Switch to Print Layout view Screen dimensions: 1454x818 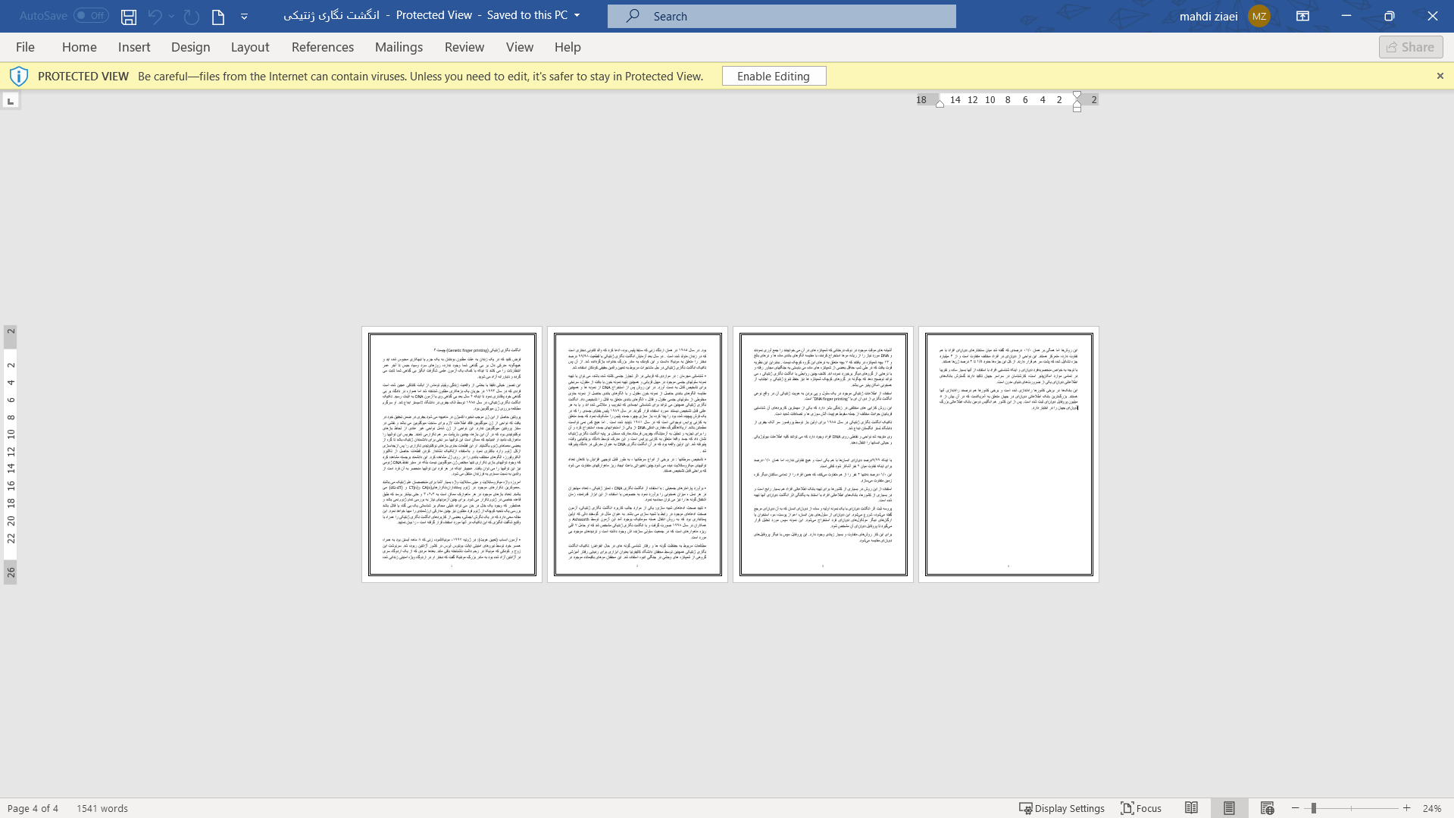point(1229,808)
